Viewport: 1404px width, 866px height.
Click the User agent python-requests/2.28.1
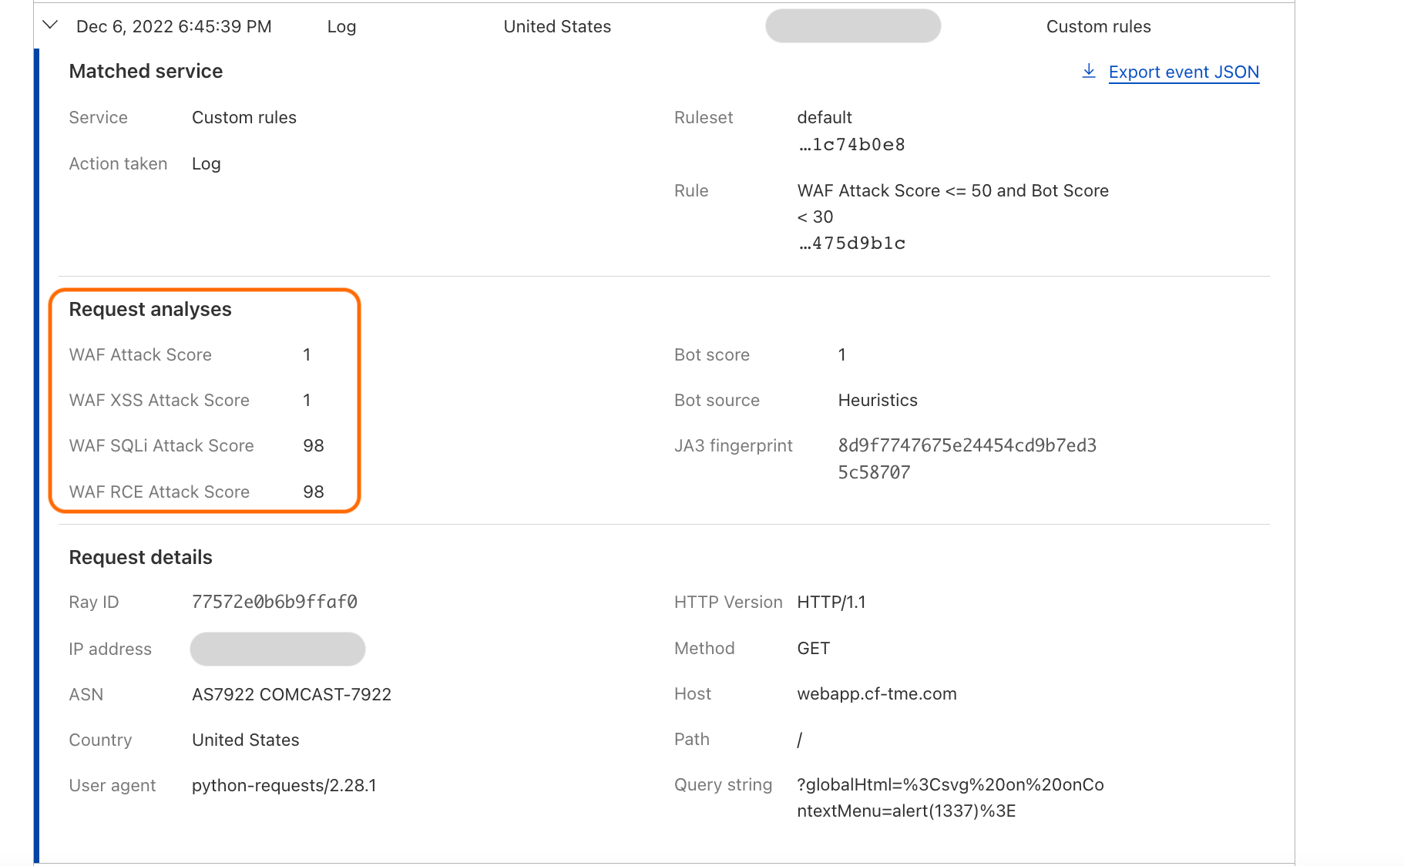[284, 785]
